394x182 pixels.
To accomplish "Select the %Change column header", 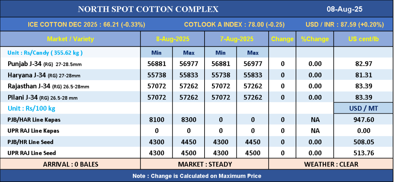I will 315,39.
